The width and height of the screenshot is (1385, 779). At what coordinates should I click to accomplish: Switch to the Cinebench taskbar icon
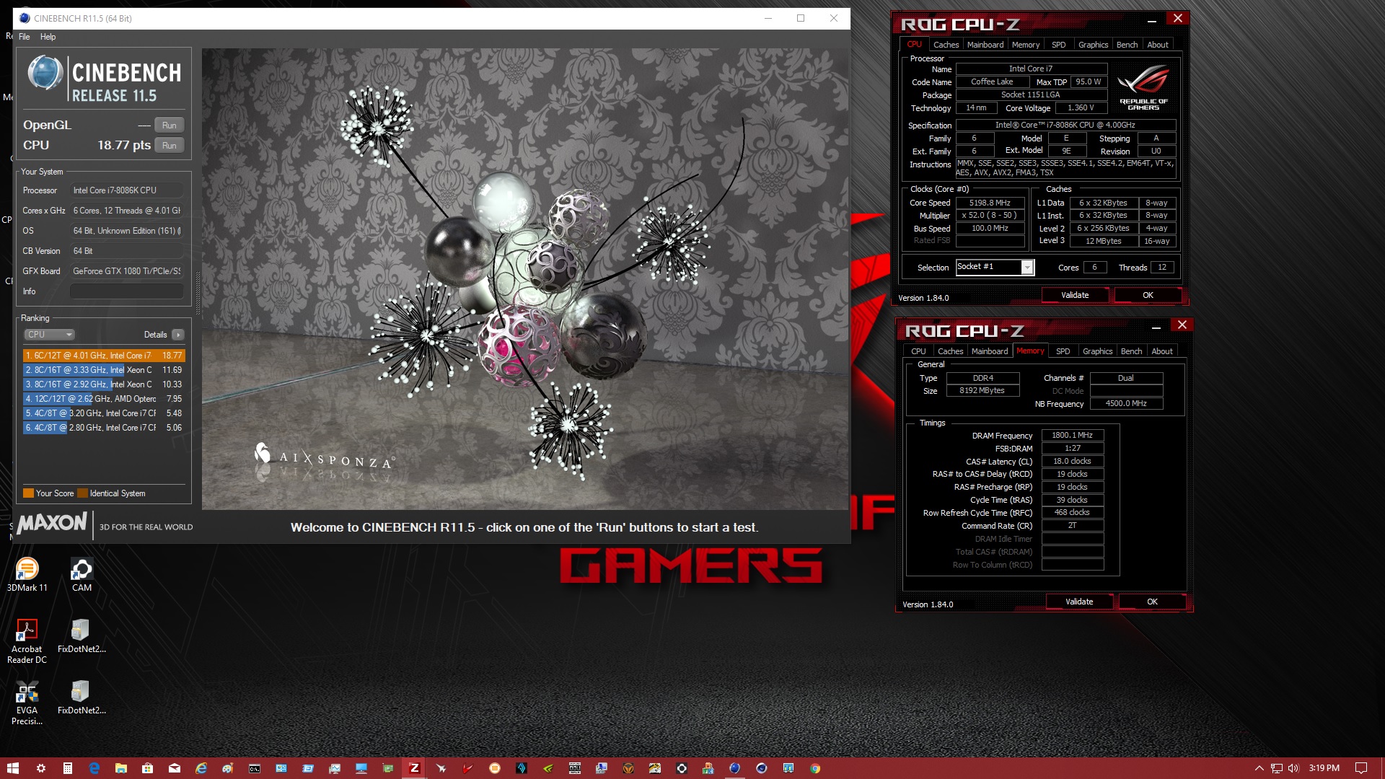734,768
